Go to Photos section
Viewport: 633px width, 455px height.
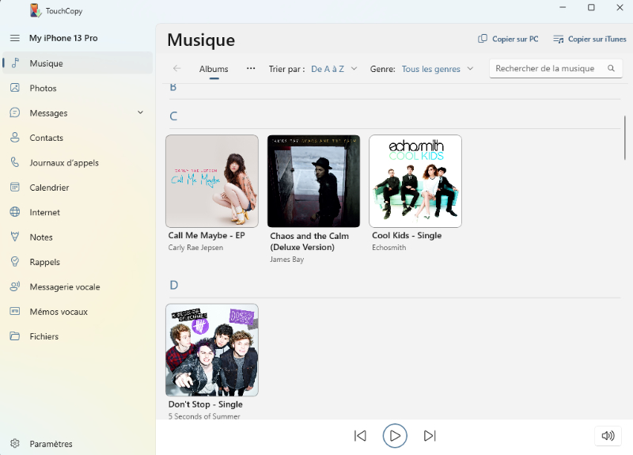coord(78,88)
